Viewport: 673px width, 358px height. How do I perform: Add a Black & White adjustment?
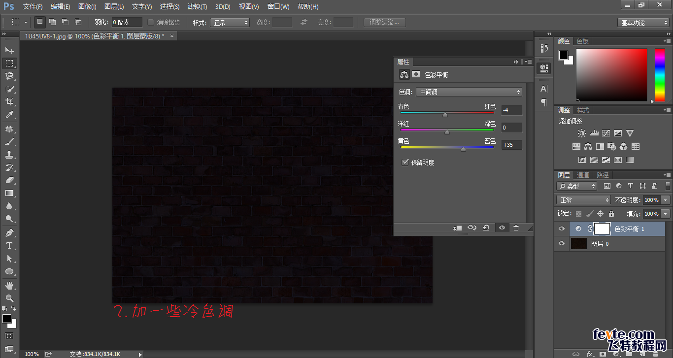pyautogui.click(x=600, y=147)
